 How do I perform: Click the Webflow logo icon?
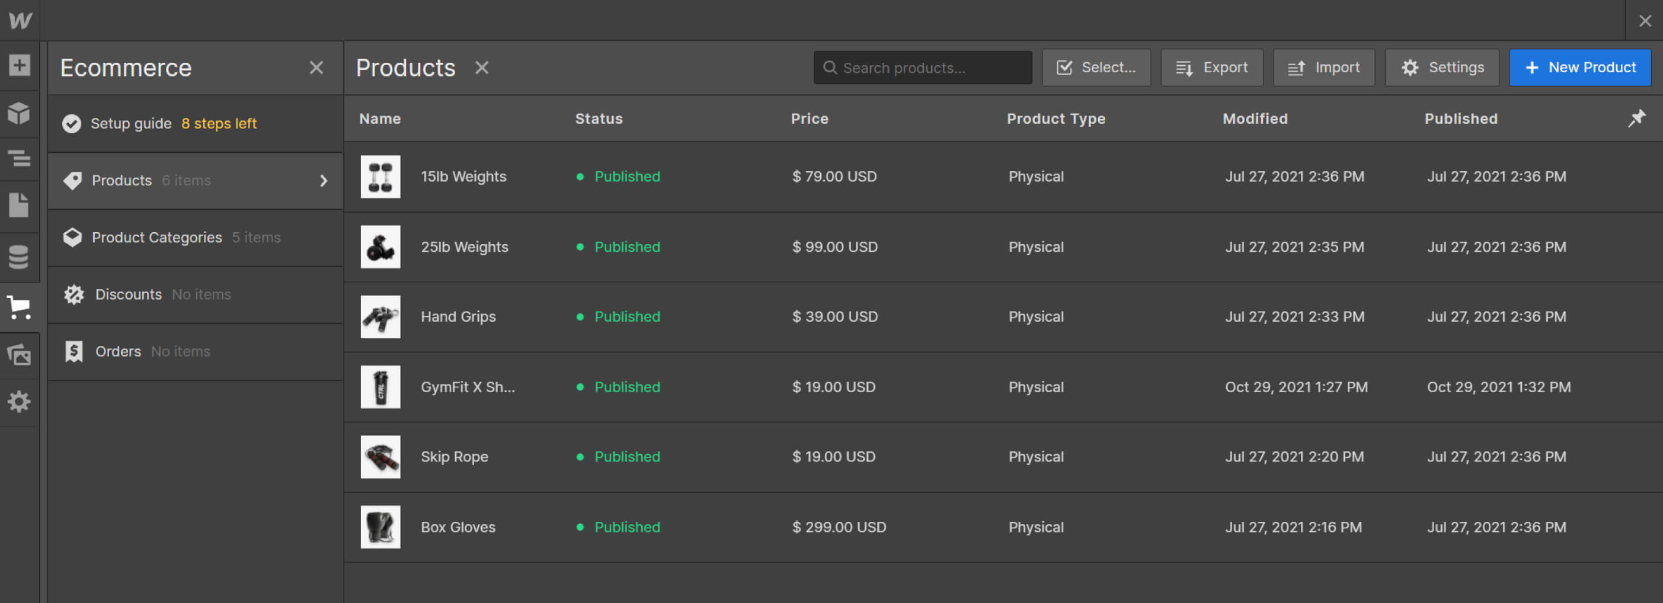20,21
